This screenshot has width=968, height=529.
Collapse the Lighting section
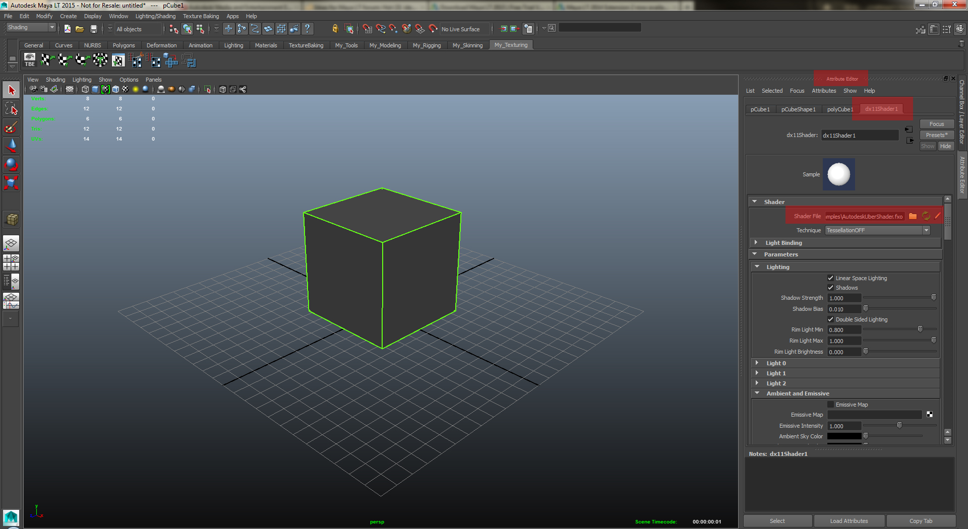point(757,267)
